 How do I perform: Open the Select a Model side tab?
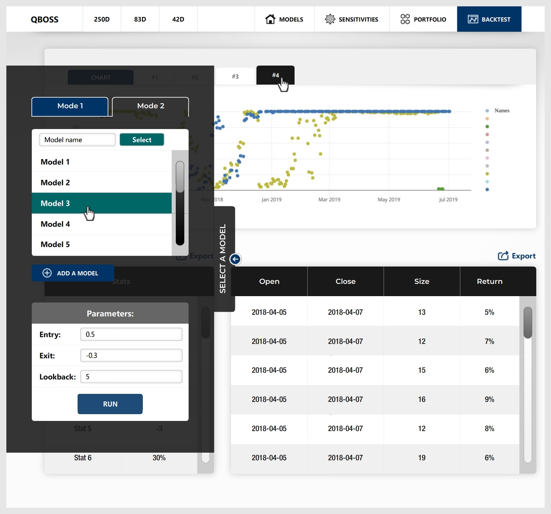pyautogui.click(x=223, y=259)
